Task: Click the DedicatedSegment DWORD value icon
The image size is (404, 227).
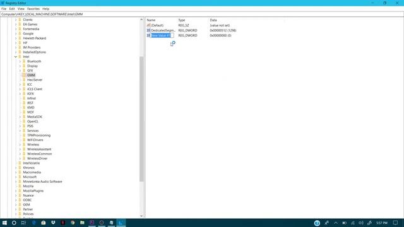Action: click(x=148, y=30)
